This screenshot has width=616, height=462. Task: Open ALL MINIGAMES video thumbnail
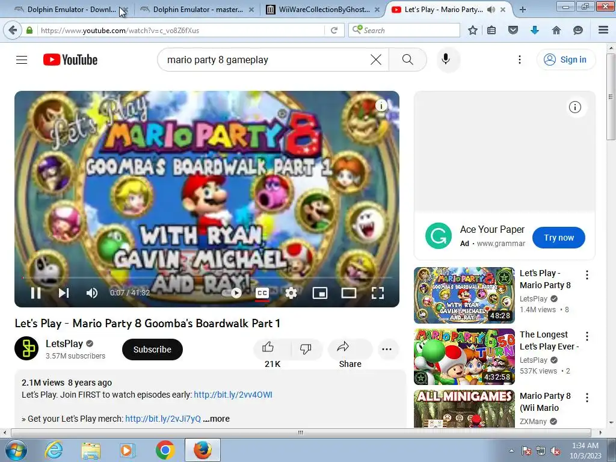click(464, 408)
